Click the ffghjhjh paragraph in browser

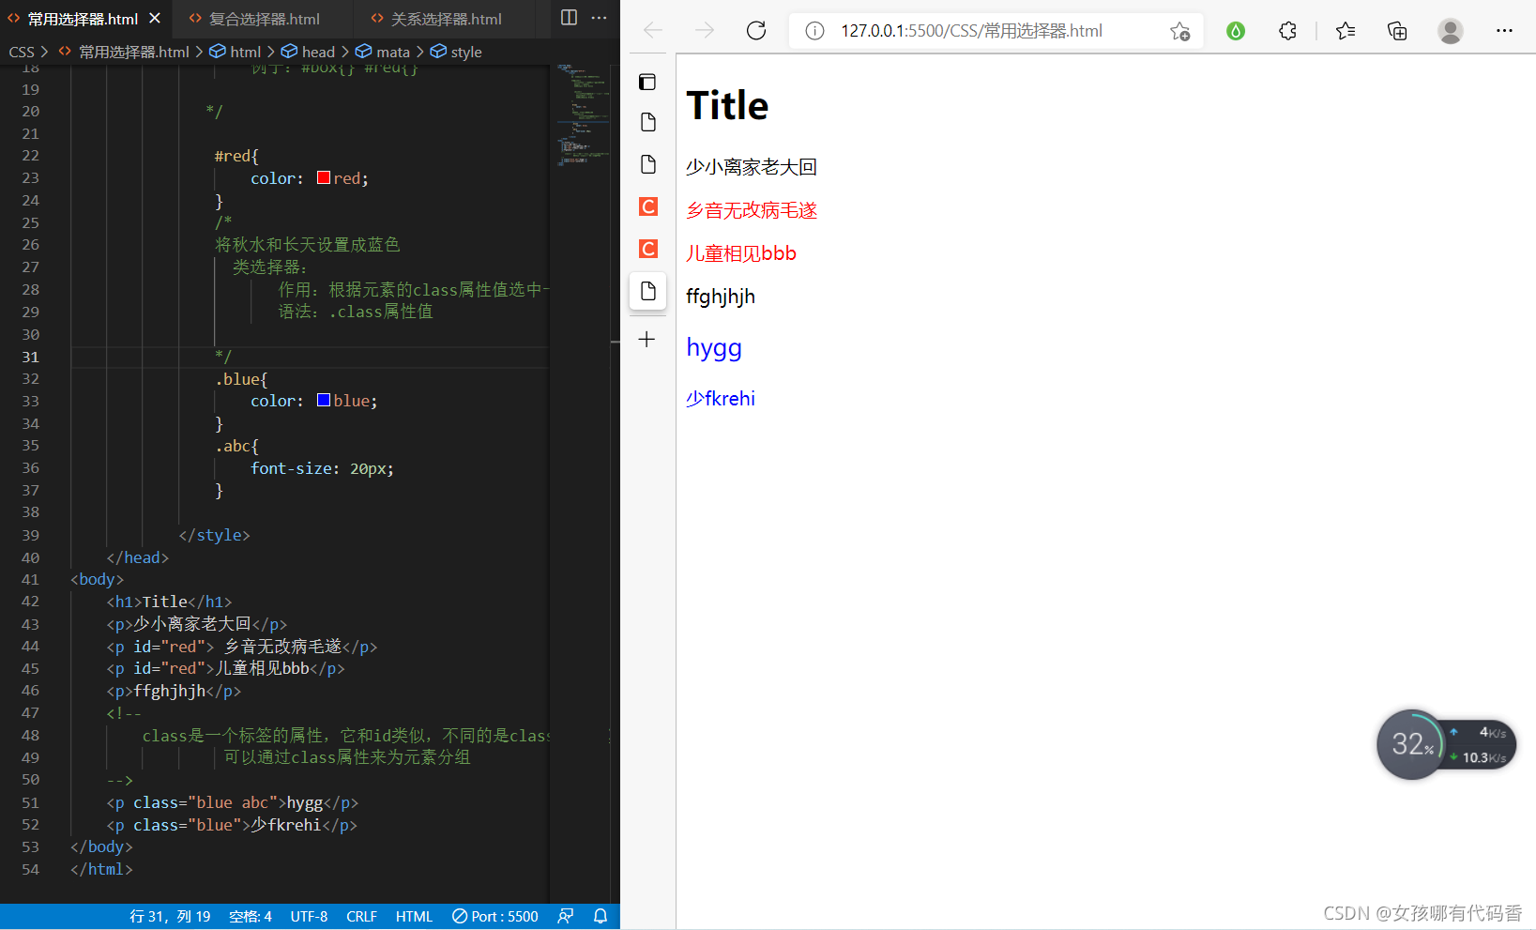[x=721, y=297]
